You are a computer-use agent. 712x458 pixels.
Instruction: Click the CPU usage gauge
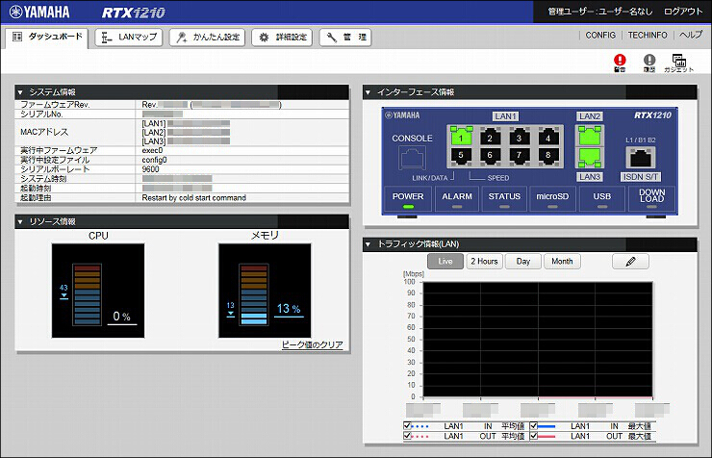click(x=98, y=291)
